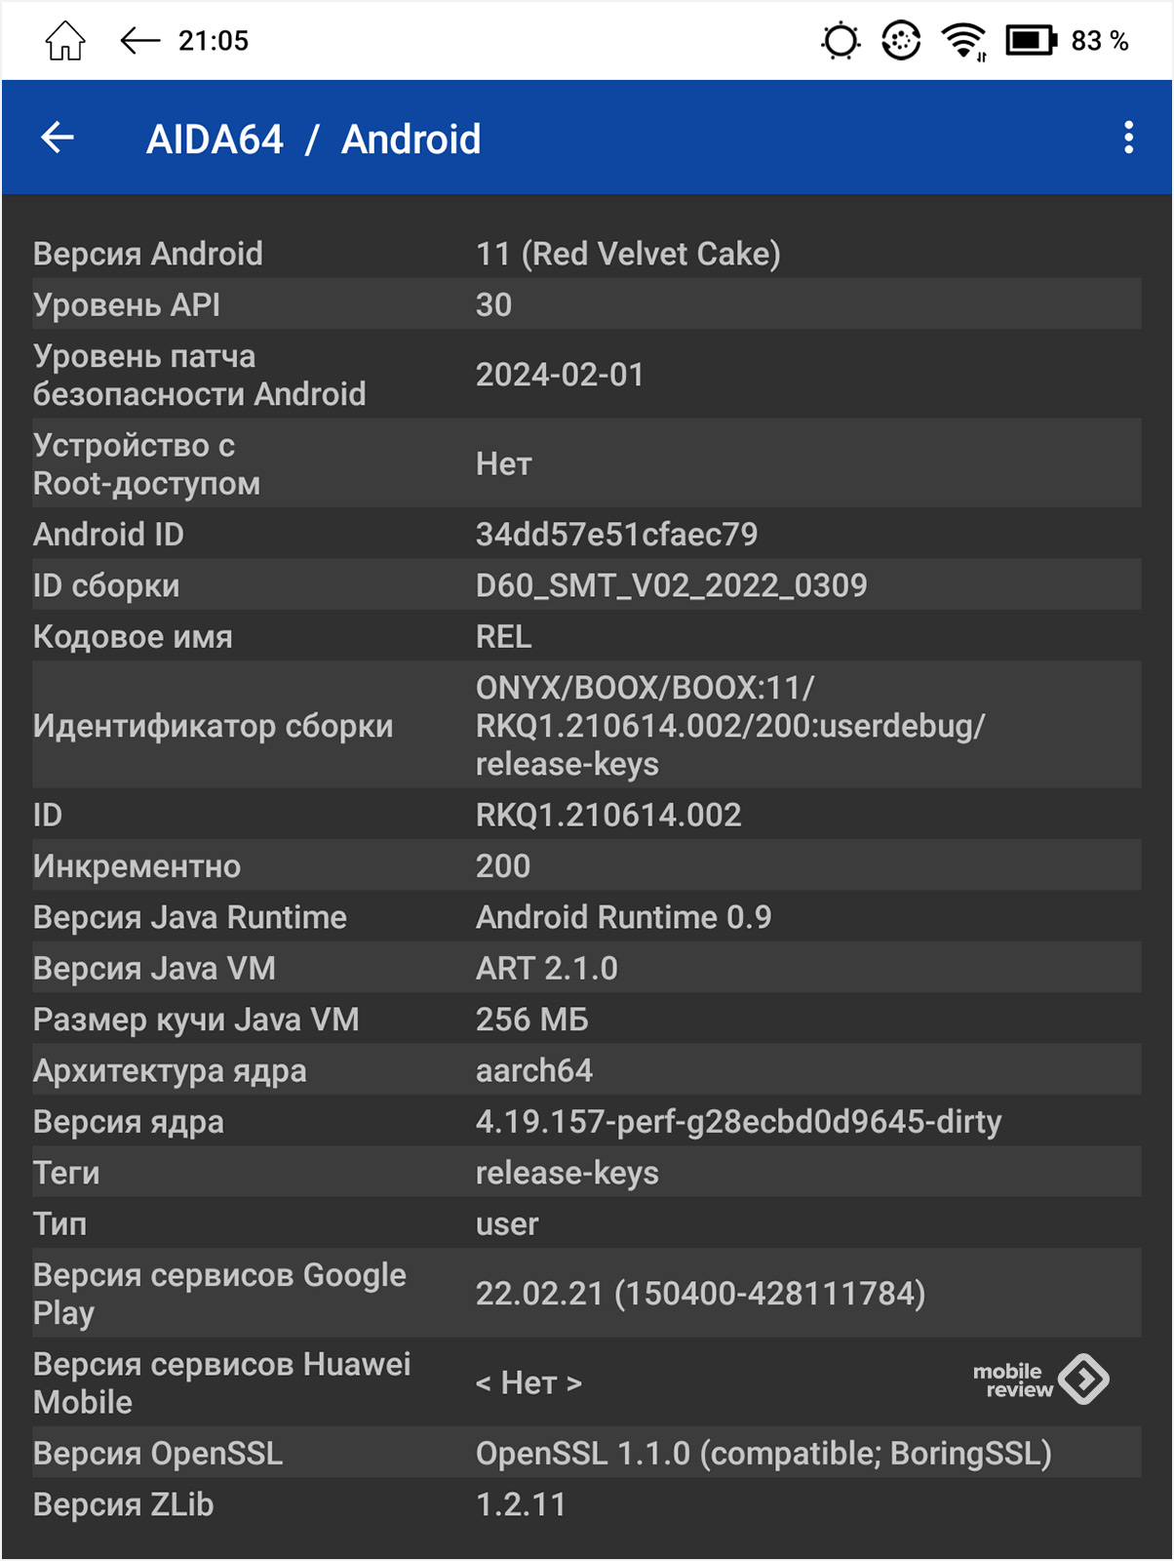Select the Версия ZLib row
The image size is (1174, 1561).
click(587, 1504)
